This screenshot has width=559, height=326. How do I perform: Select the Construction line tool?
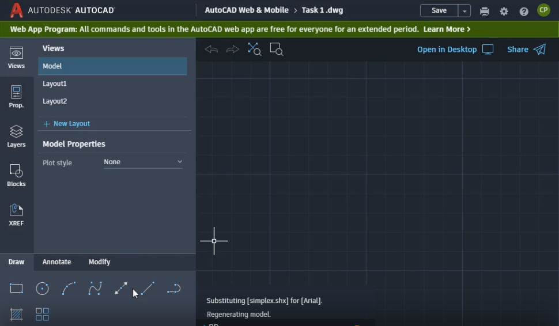tap(121, 288)
